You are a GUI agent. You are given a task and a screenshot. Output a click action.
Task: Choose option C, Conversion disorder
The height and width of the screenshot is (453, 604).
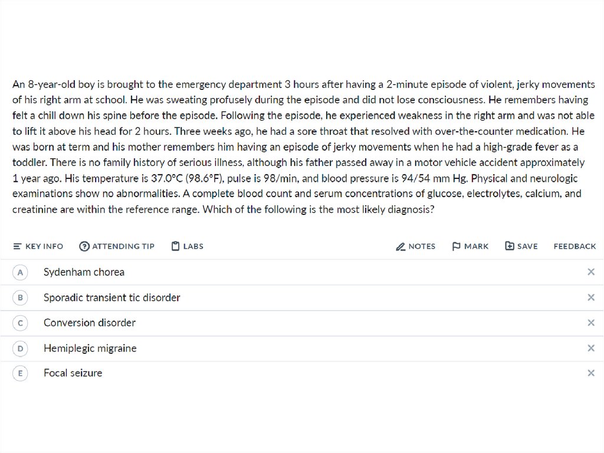pos(21,323)
